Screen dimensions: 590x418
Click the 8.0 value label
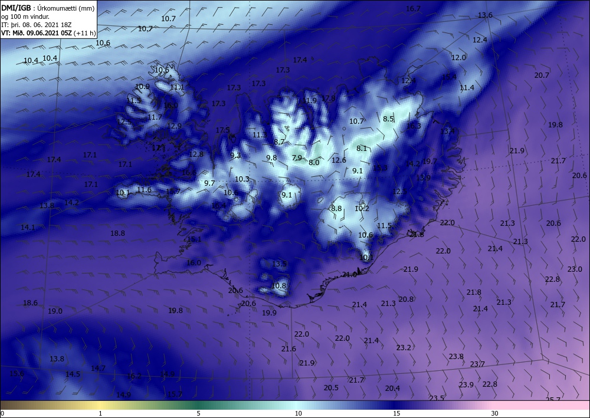point(314,163)
